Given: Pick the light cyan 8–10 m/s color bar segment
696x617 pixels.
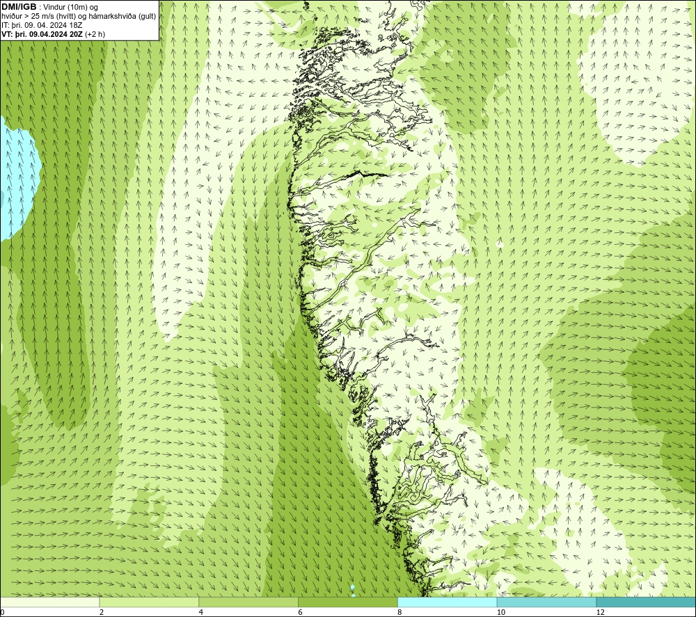Looking at the screenshot, I should click(x=448, y=602).
